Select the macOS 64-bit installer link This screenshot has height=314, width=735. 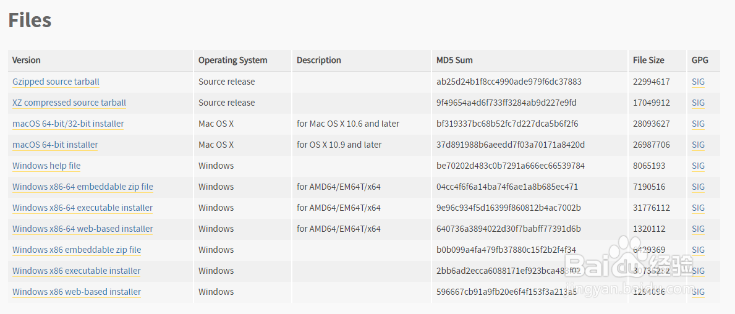click(x=55, y=145)
